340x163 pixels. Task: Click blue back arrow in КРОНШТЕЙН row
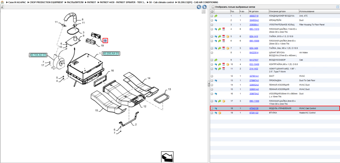click(x=216, y=20)
